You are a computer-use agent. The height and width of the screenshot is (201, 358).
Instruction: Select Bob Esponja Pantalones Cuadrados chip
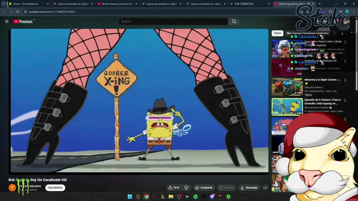point(308,33)
